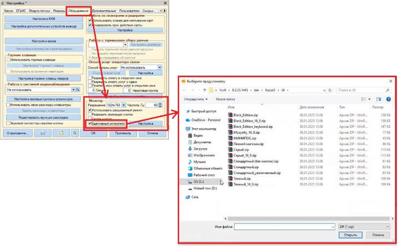This screenshot has height=246, width=399.
Task: Click the save diskette icon button in settings
Action: coord(43,133)
